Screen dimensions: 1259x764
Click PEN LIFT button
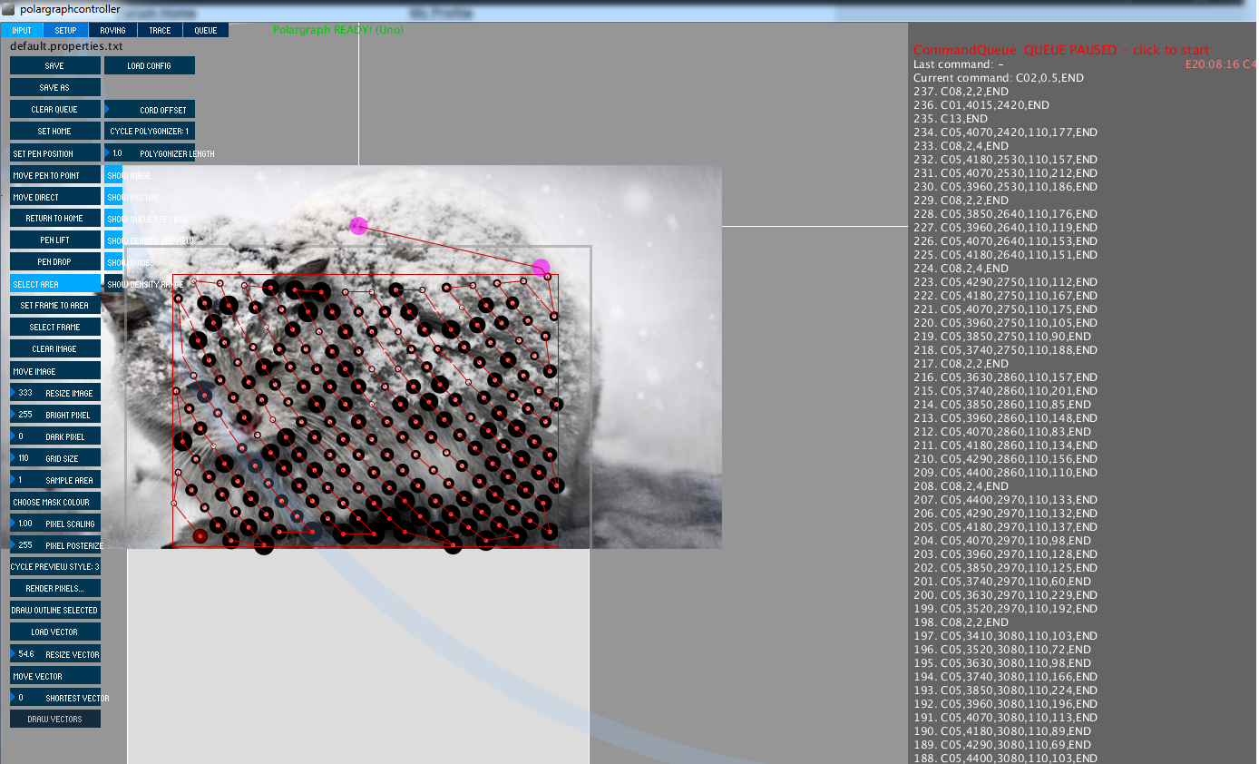55,240
